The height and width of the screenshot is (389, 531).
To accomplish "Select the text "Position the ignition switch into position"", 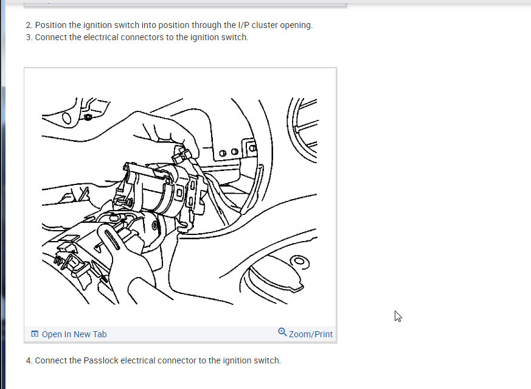I will pyautogui.click(x=113, y=25).
